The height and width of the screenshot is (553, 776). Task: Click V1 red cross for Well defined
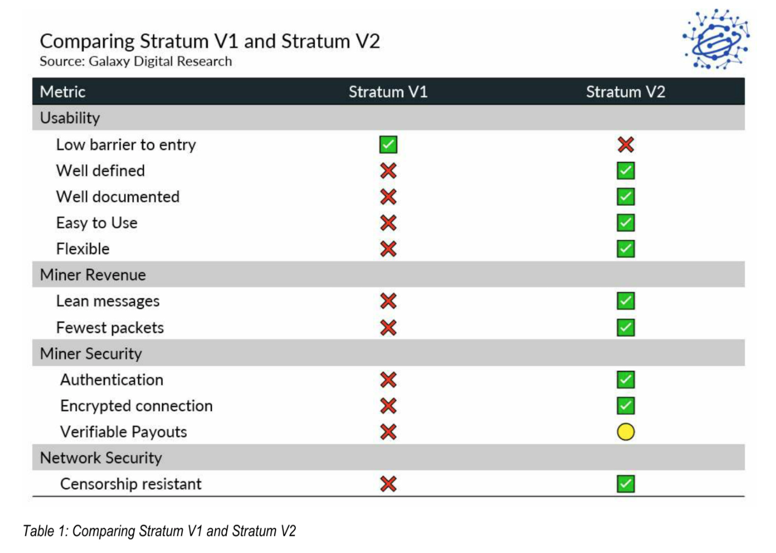(388, 171)
